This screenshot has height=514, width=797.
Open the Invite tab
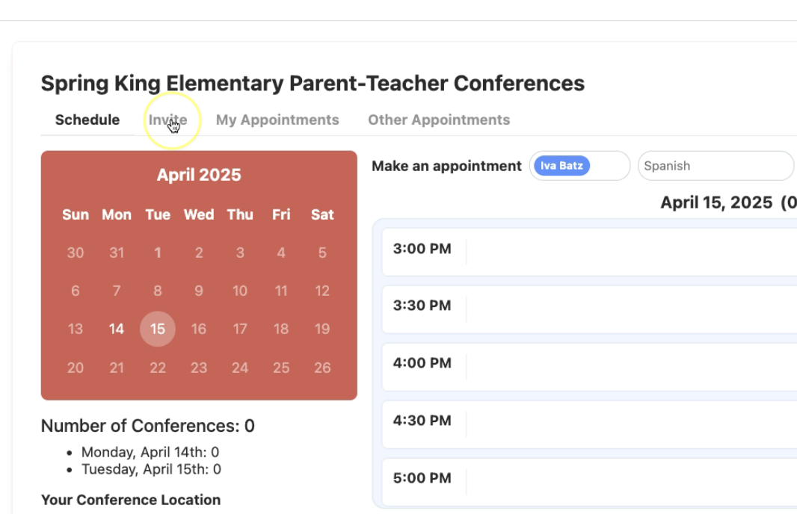click(x=167, y=120)
